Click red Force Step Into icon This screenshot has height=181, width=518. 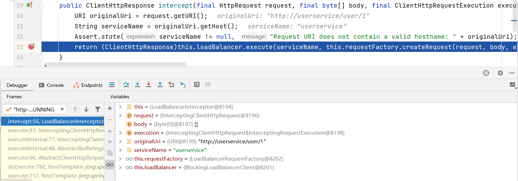149,84
